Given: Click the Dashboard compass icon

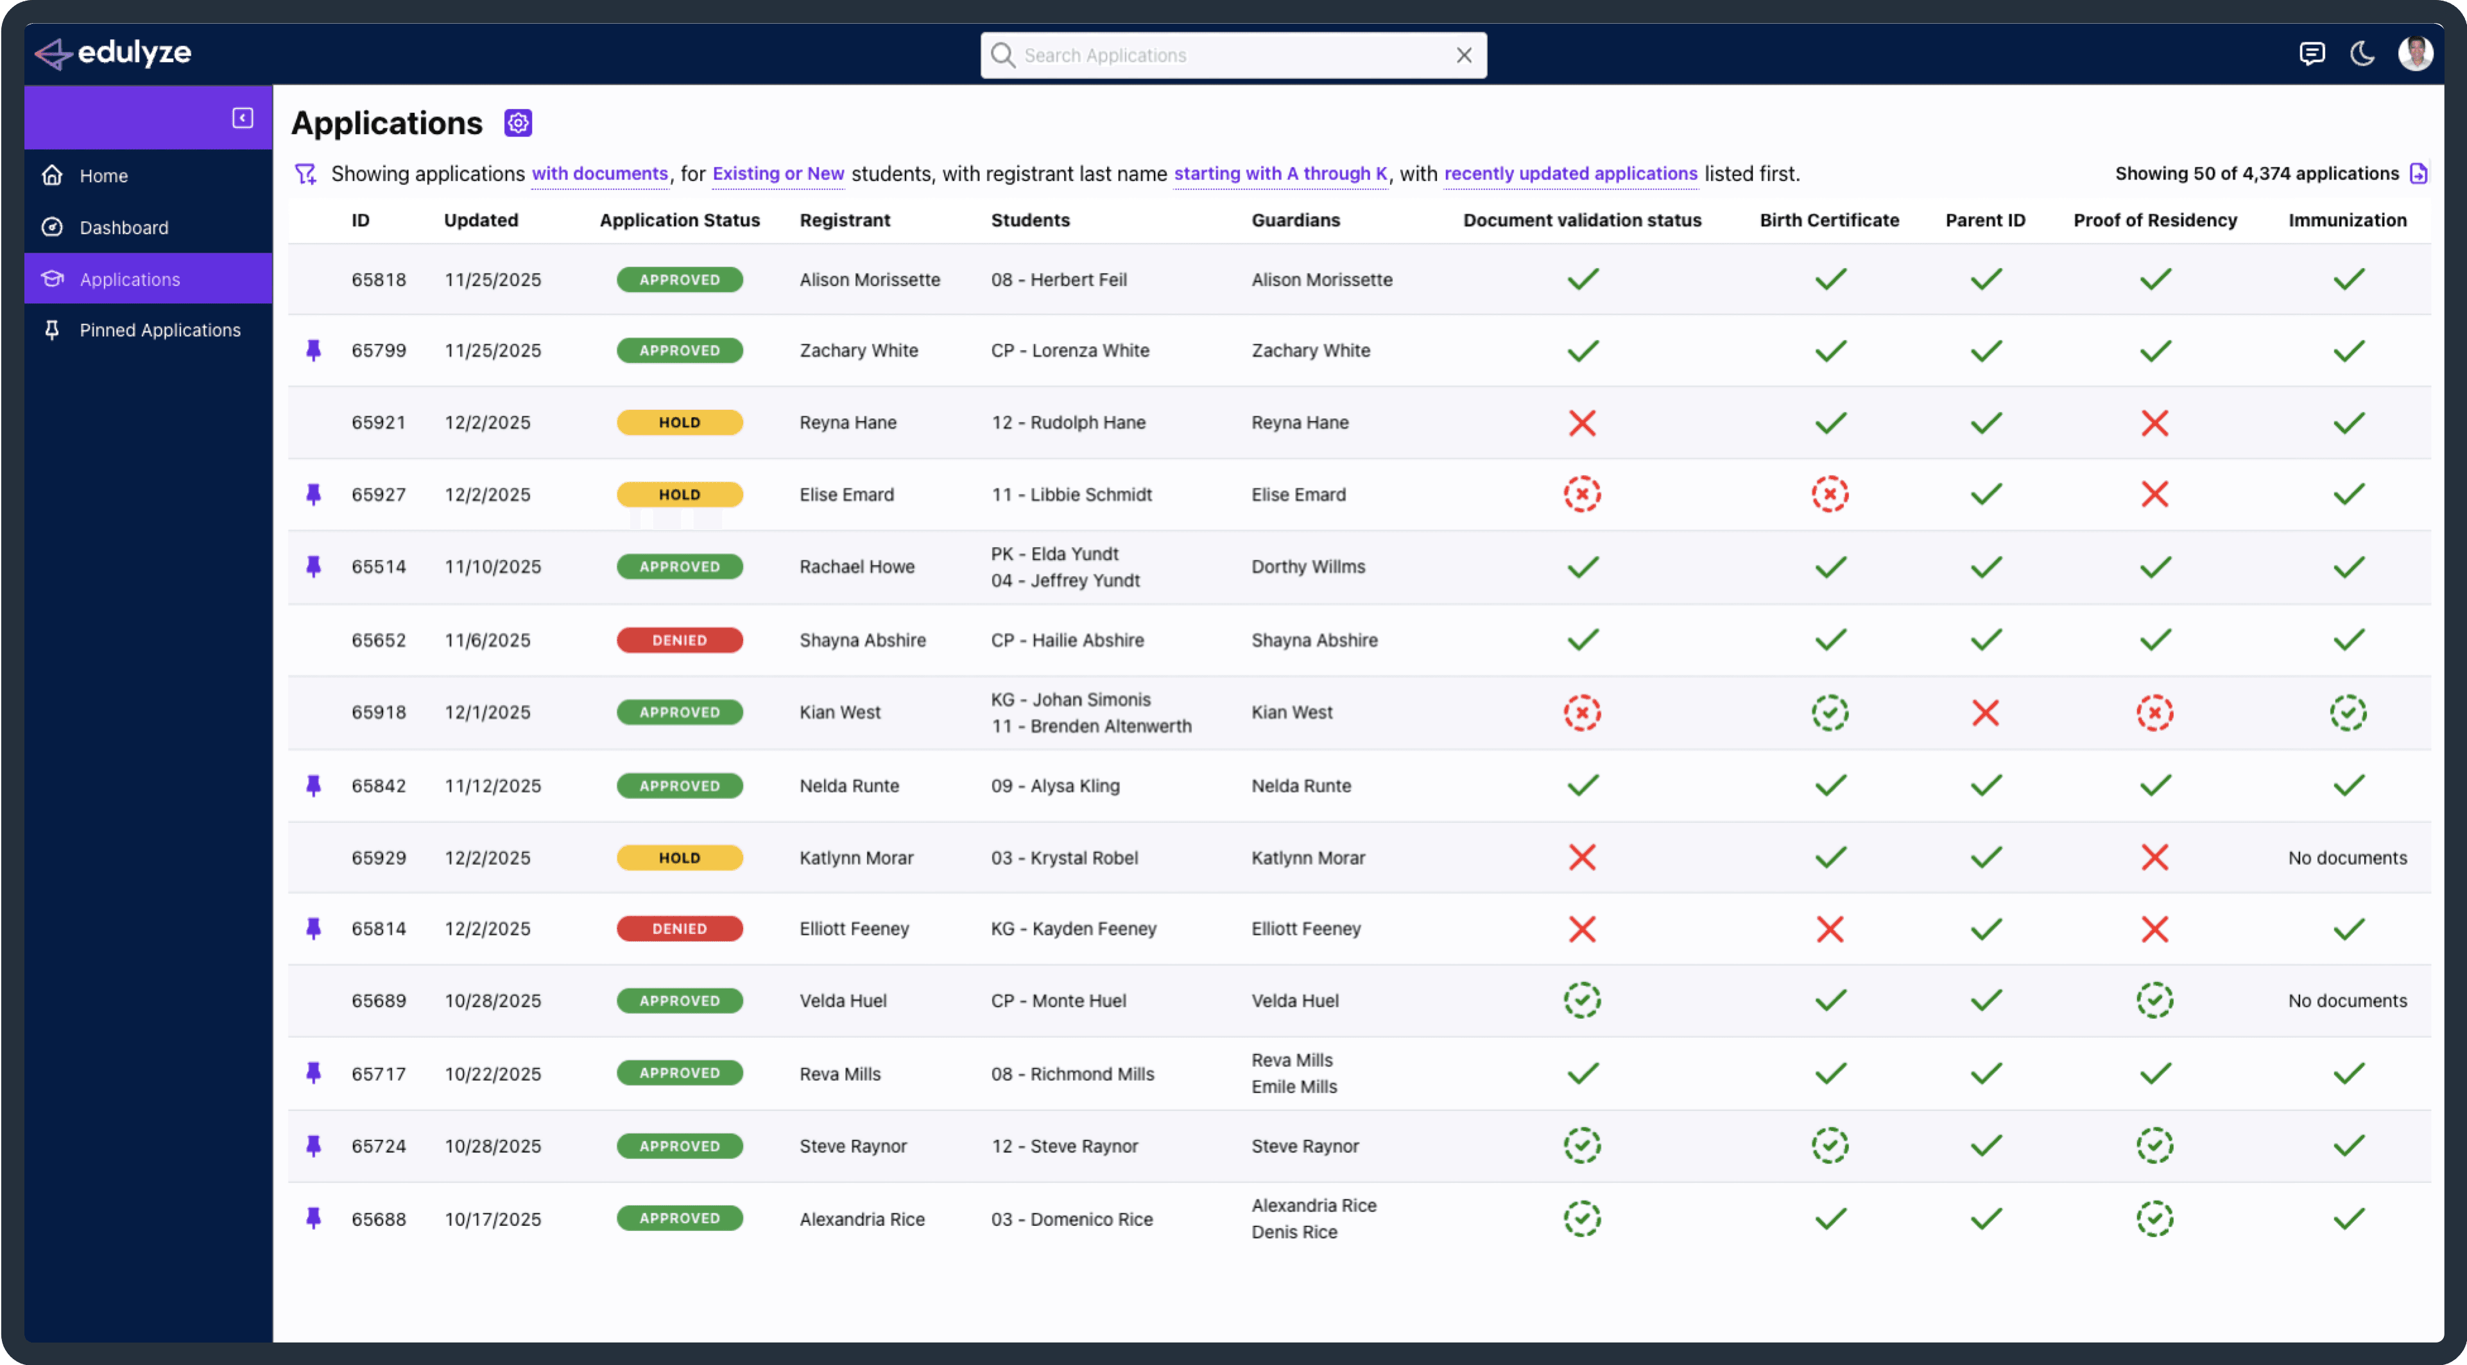Looking at the screenshot, I should pos(53,227).
